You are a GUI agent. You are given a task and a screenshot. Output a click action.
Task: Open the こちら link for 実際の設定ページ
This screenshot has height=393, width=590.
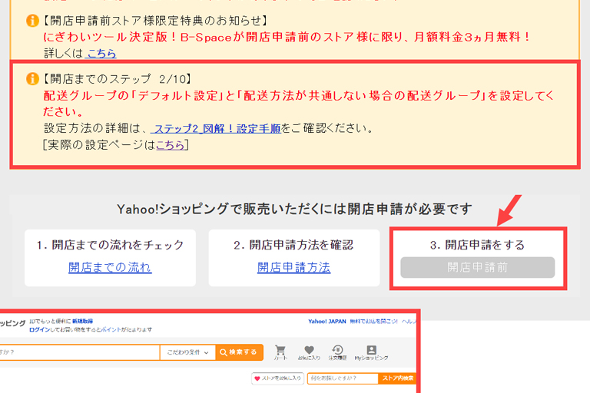point(171,144)
